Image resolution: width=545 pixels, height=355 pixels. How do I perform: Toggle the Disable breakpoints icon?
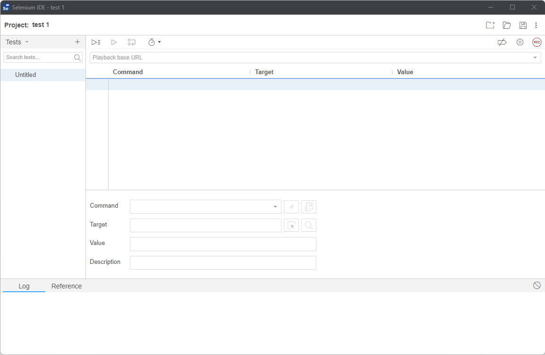tap(502, 42)
